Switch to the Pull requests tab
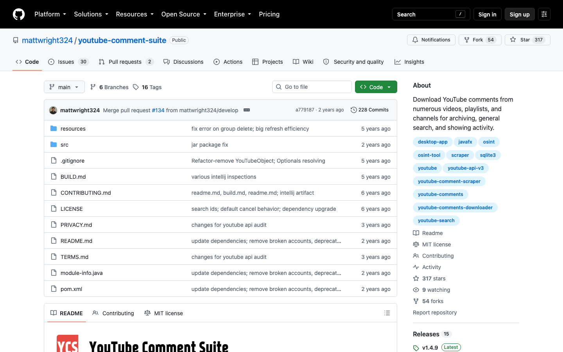 (x=126, y=62)
